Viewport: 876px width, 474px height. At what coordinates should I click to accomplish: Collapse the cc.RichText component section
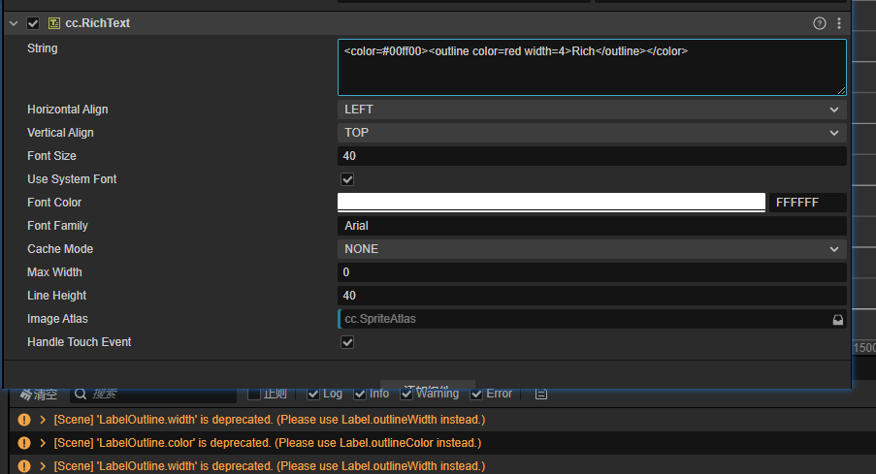point(14,23)
